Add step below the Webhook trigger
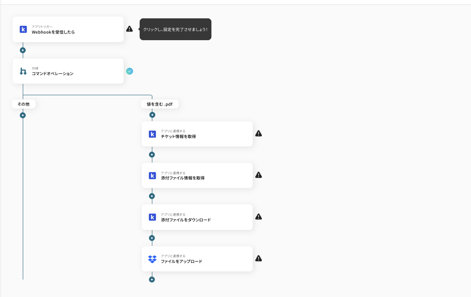The image size is (471, 297). pos(23,50)
